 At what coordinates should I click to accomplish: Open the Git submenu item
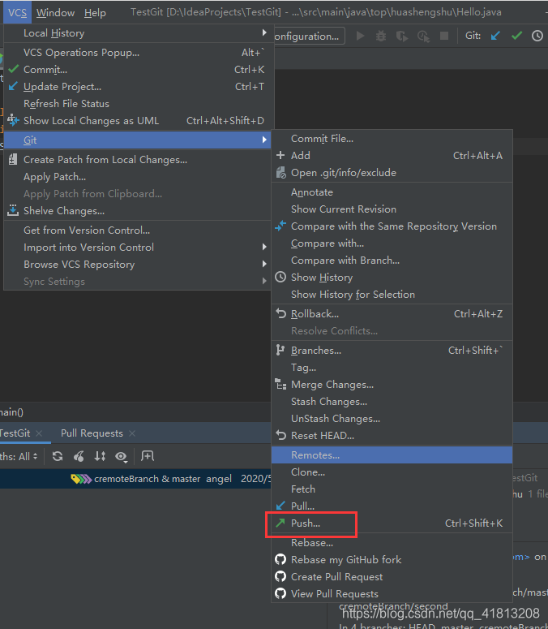pyautogui.click(x=137, y=140)
